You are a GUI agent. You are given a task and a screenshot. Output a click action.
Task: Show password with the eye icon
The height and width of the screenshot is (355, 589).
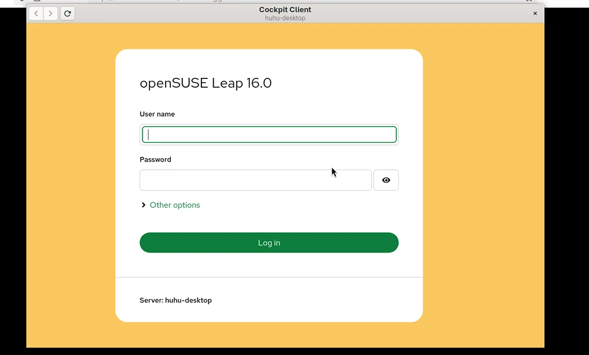coord(386,180)
